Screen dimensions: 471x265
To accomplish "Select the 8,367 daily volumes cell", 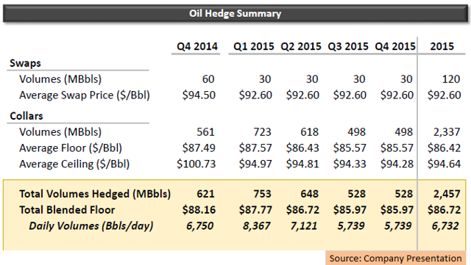I will (x=257, y=226).
